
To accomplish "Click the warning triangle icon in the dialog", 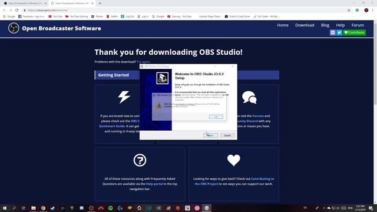I will [159, 105].
